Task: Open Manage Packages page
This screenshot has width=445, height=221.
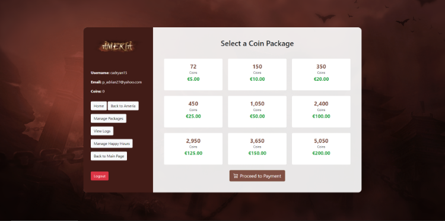Action: pyautogui.click(x=109, y=118)
